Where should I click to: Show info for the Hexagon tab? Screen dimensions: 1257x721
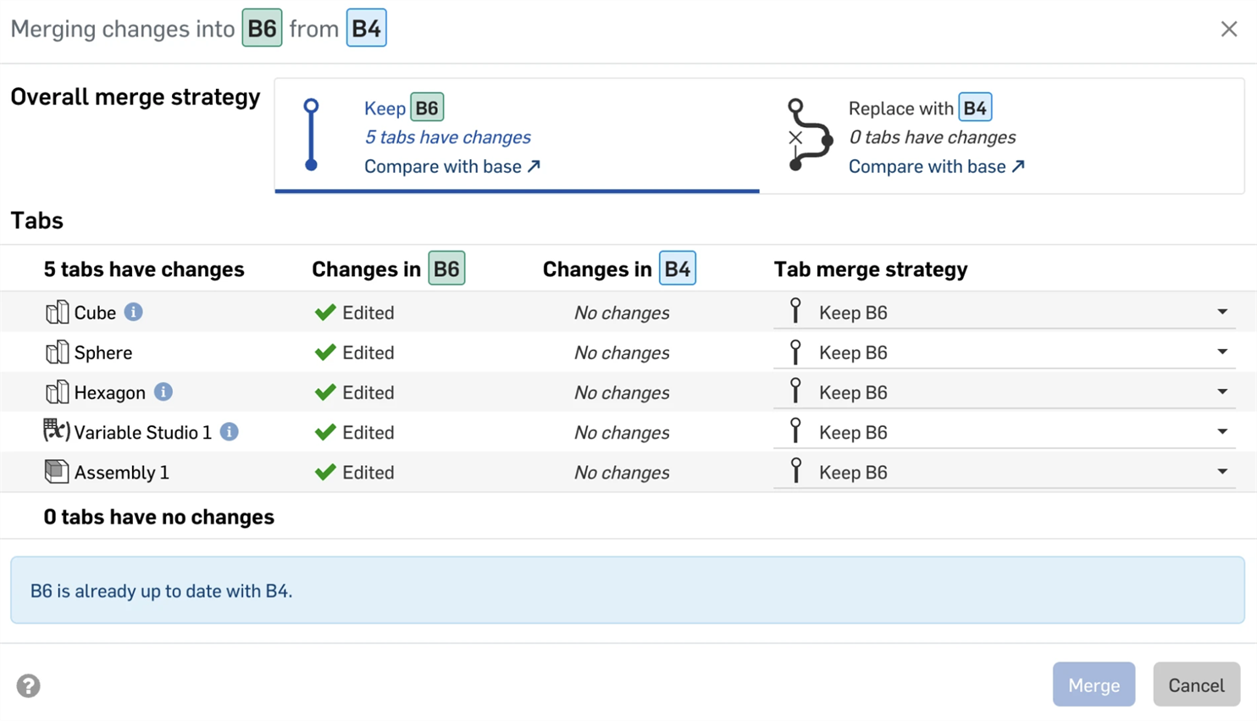click(x=163, y=391)
